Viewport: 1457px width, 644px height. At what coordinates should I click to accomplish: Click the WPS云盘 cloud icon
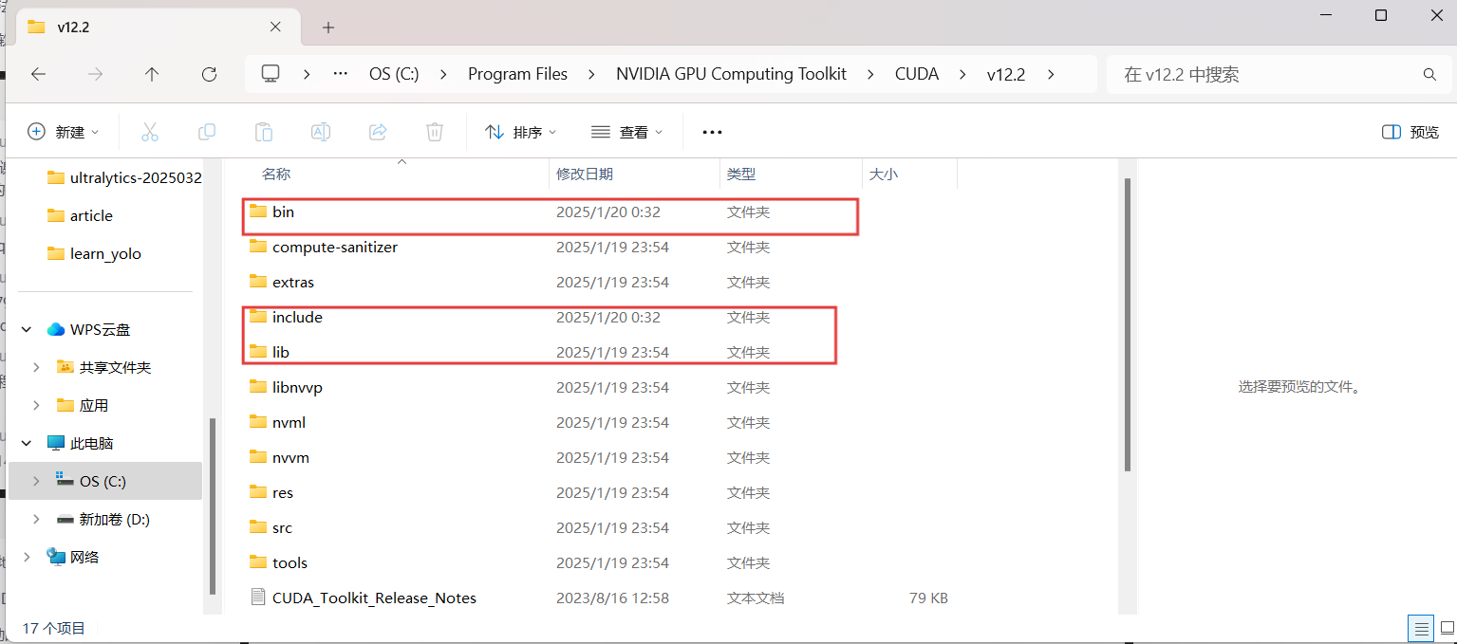pyautogui.click(x=56, y=329)
